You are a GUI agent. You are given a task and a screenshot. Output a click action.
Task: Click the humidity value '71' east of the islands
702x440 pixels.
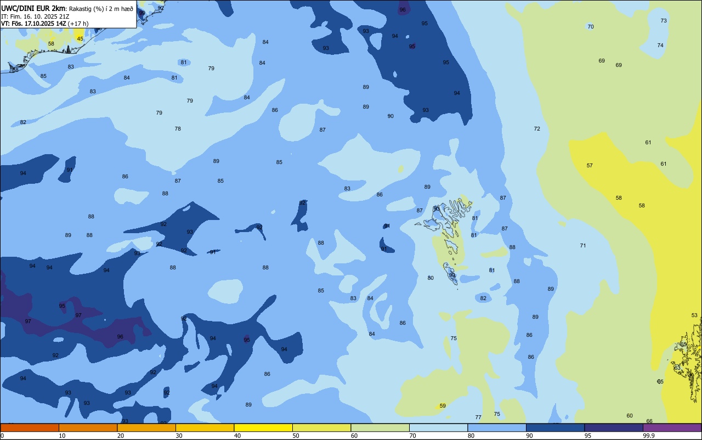(x=583, y=245)
